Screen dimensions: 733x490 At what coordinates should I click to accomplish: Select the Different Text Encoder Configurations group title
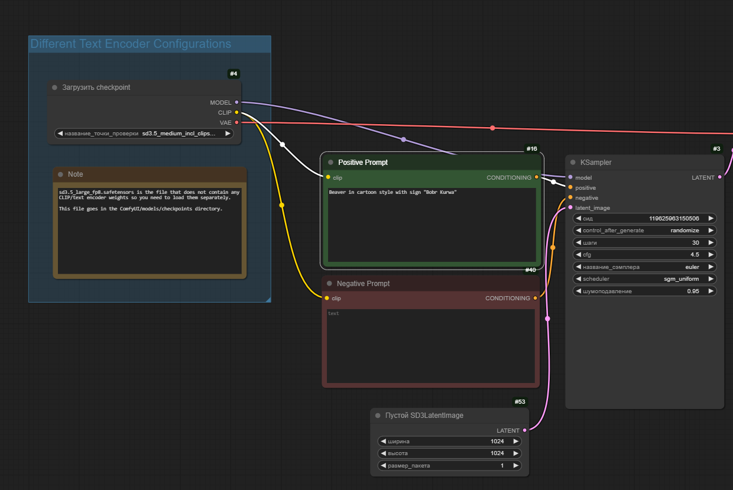[131, 44]
